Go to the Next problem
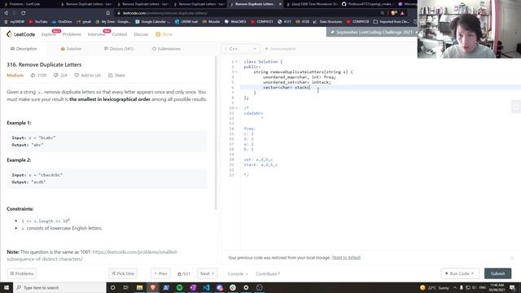The image size is (521, 293). (207, 273)
